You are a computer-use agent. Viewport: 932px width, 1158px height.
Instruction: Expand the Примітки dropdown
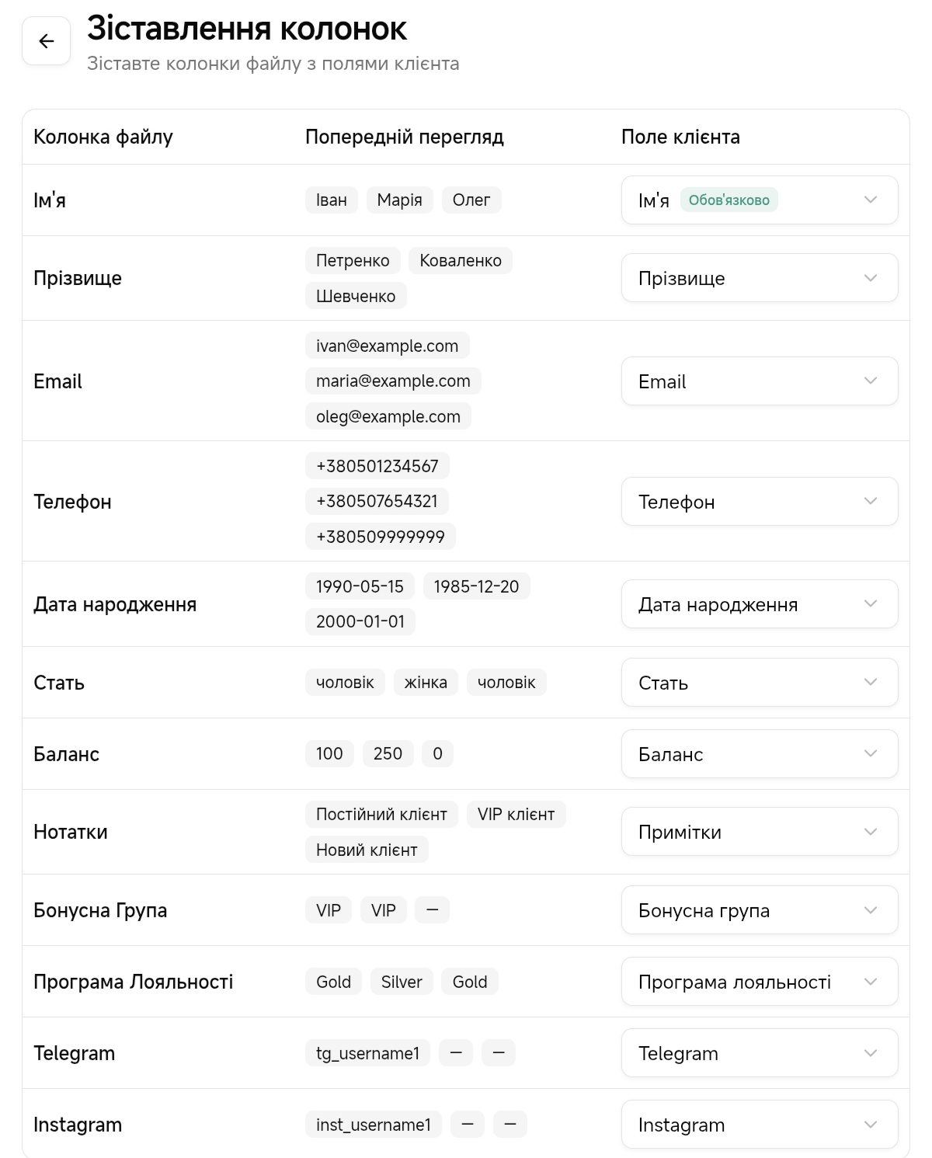tap(759, 832)
